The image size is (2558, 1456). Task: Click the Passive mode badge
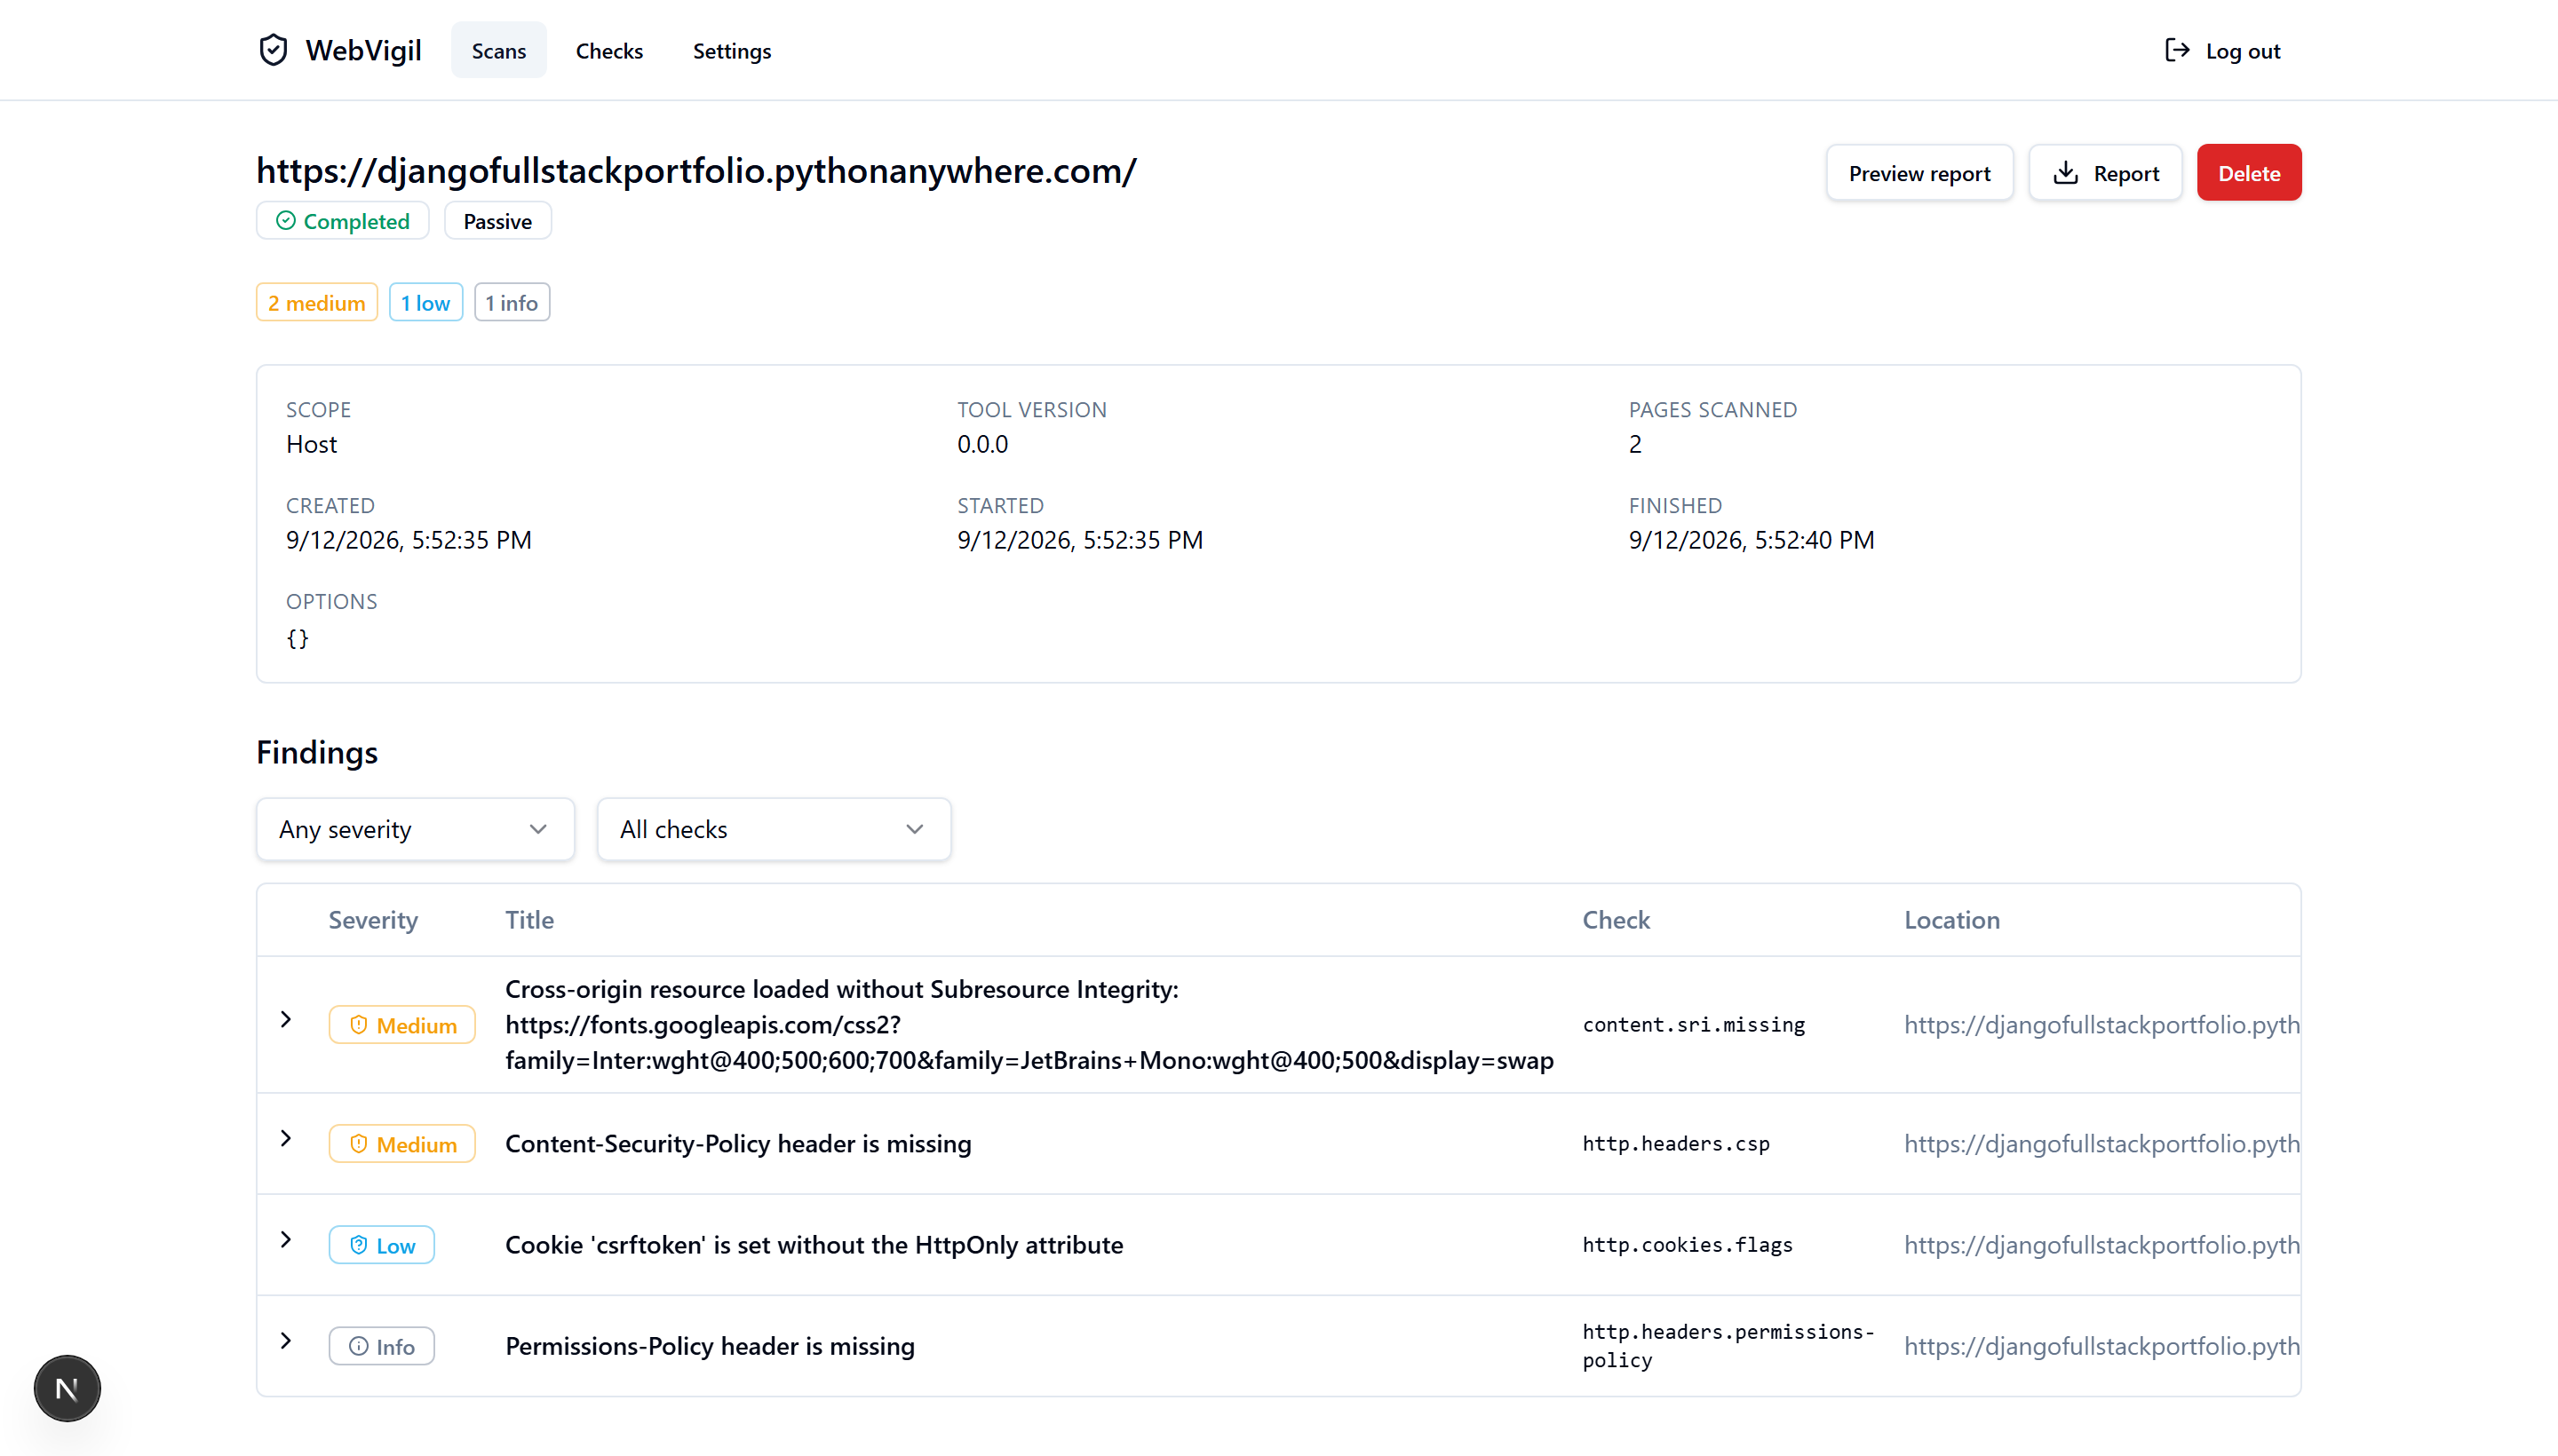pyautogui.click(x=497, y=221)
